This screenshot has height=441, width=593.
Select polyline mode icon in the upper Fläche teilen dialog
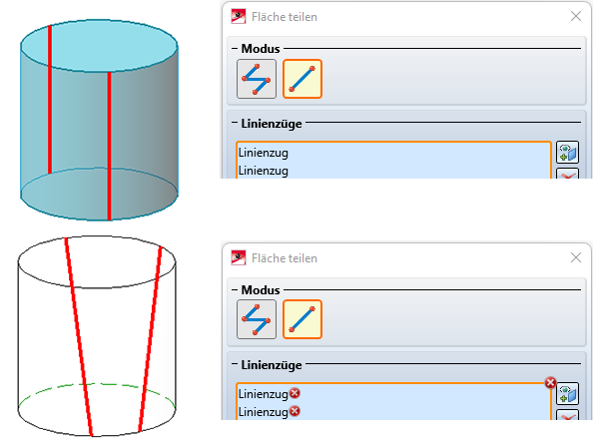tap(257, 79)
